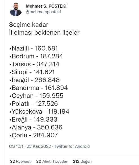Click the Tarsus - 347.314 line
Image resolution: width=139 pixels, height=165 pixels.
34,64
